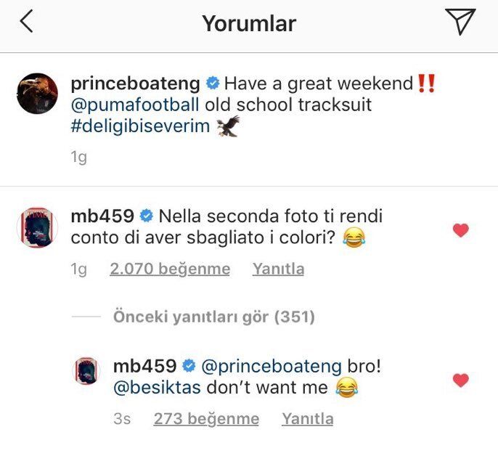Open the princeboateng username in the caption
Image resolution: width=498 pixels, height=456 pixels.
136,84
